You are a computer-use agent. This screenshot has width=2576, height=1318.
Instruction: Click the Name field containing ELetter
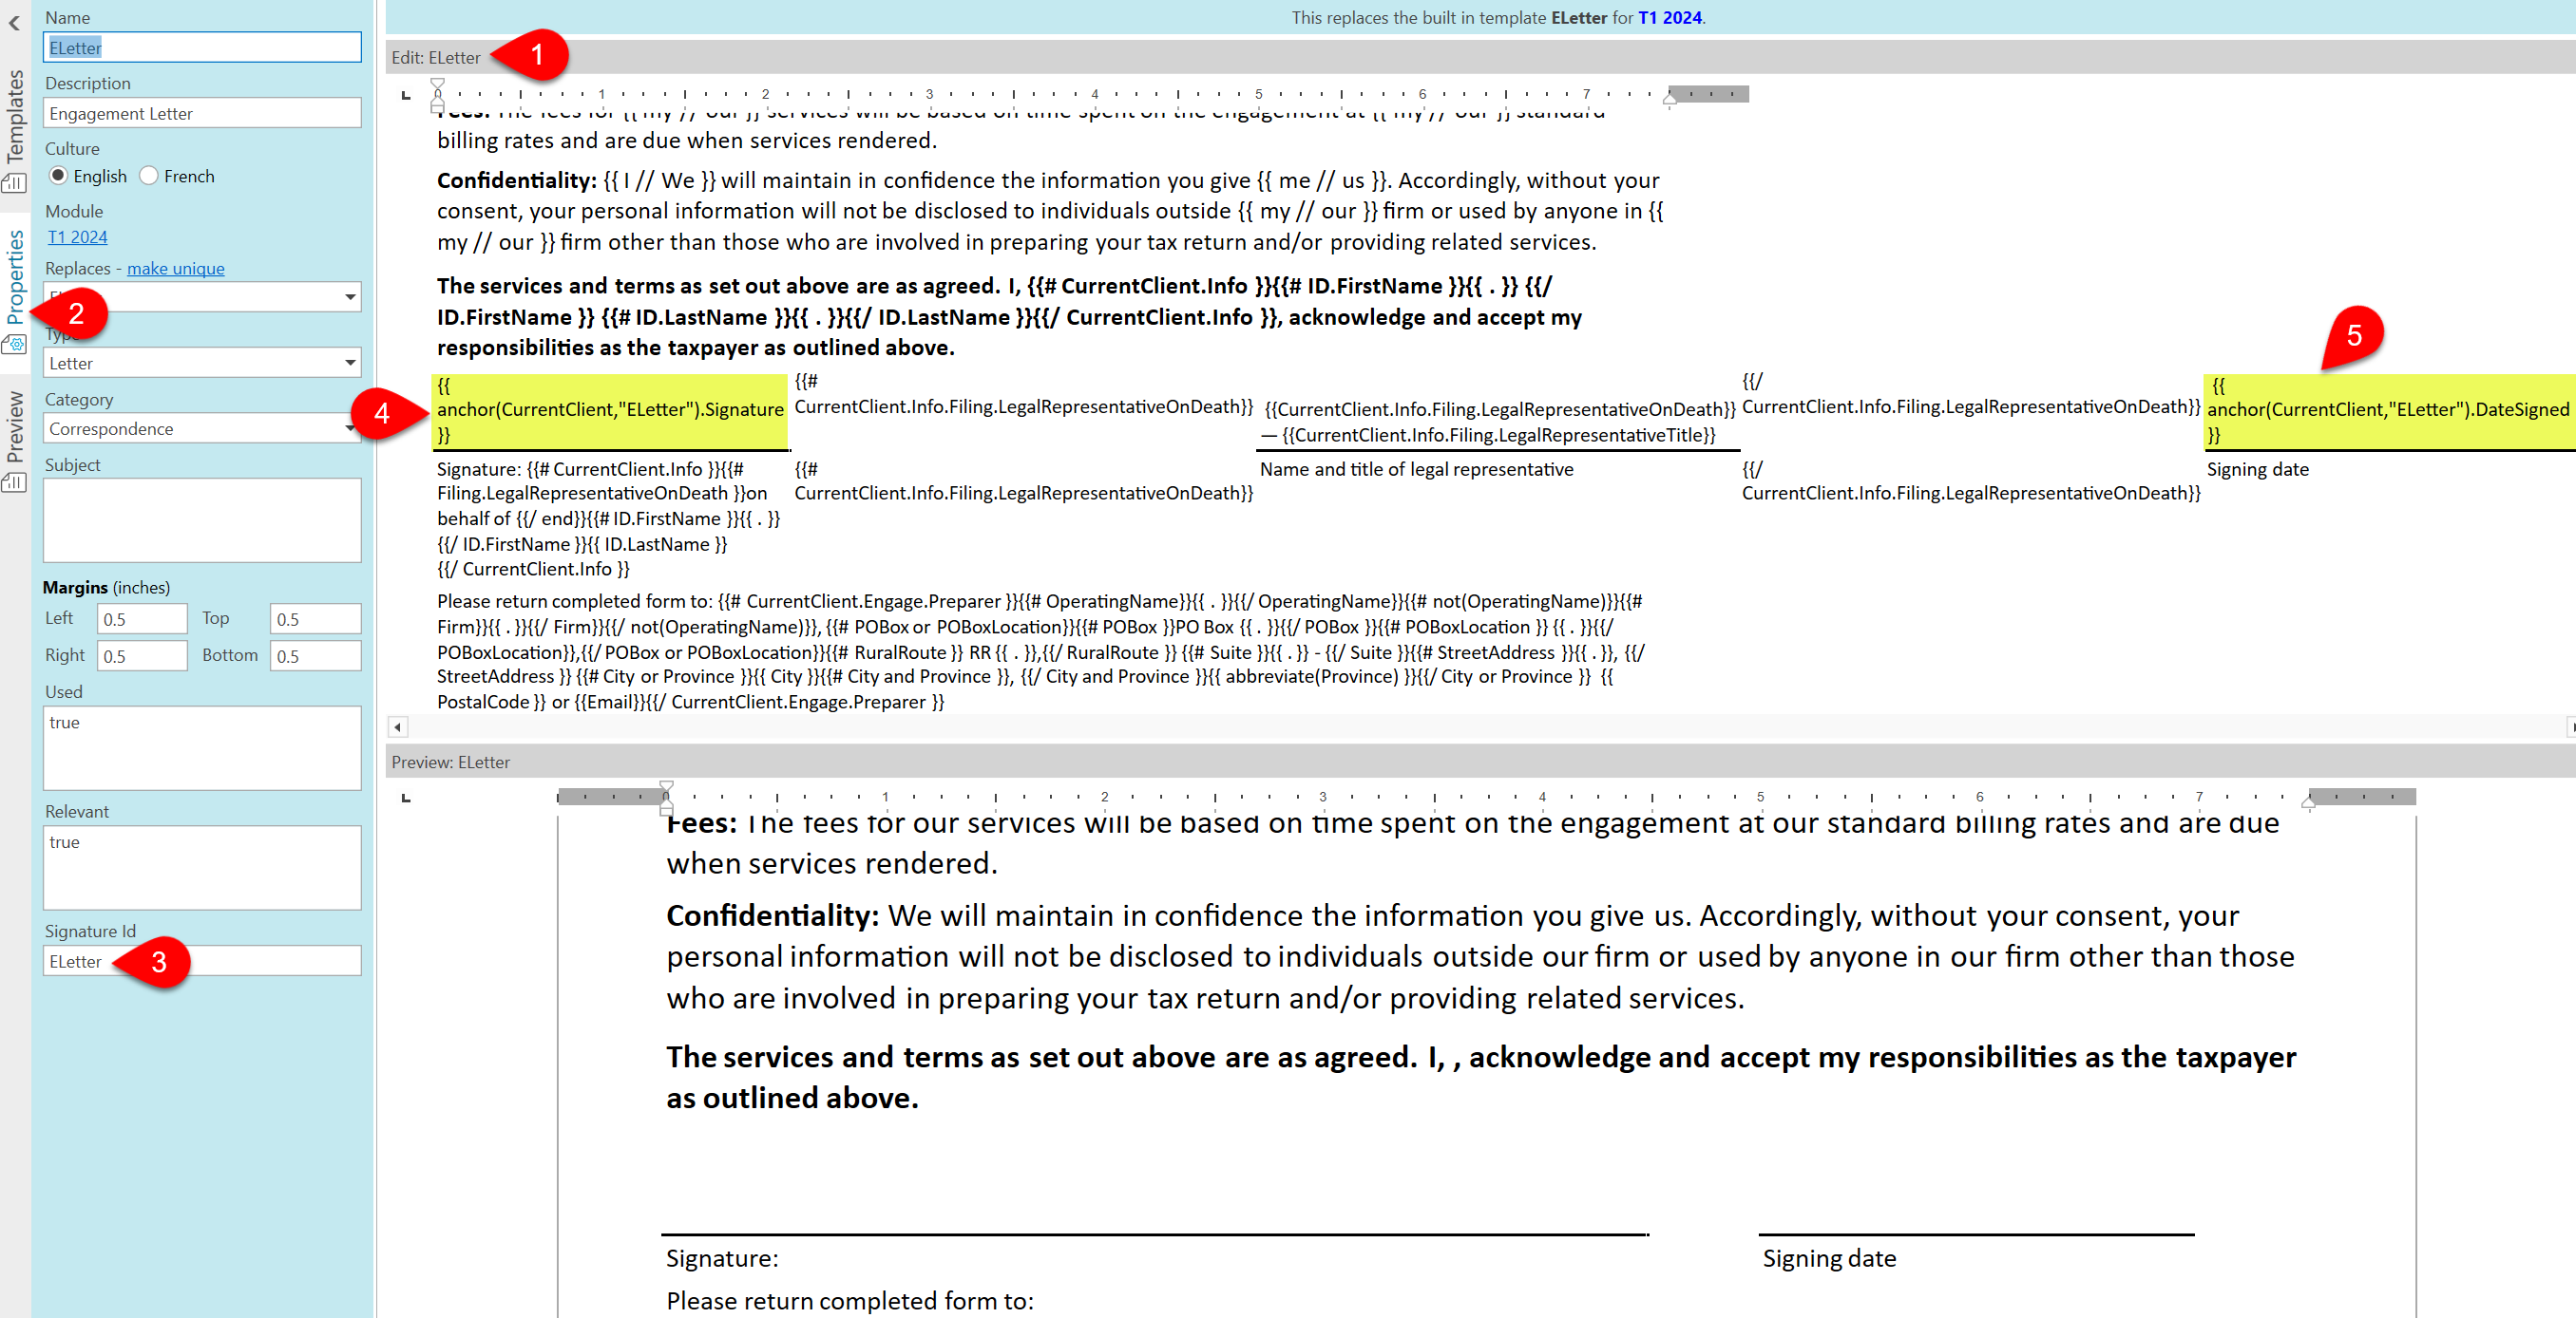coord(202,47)
